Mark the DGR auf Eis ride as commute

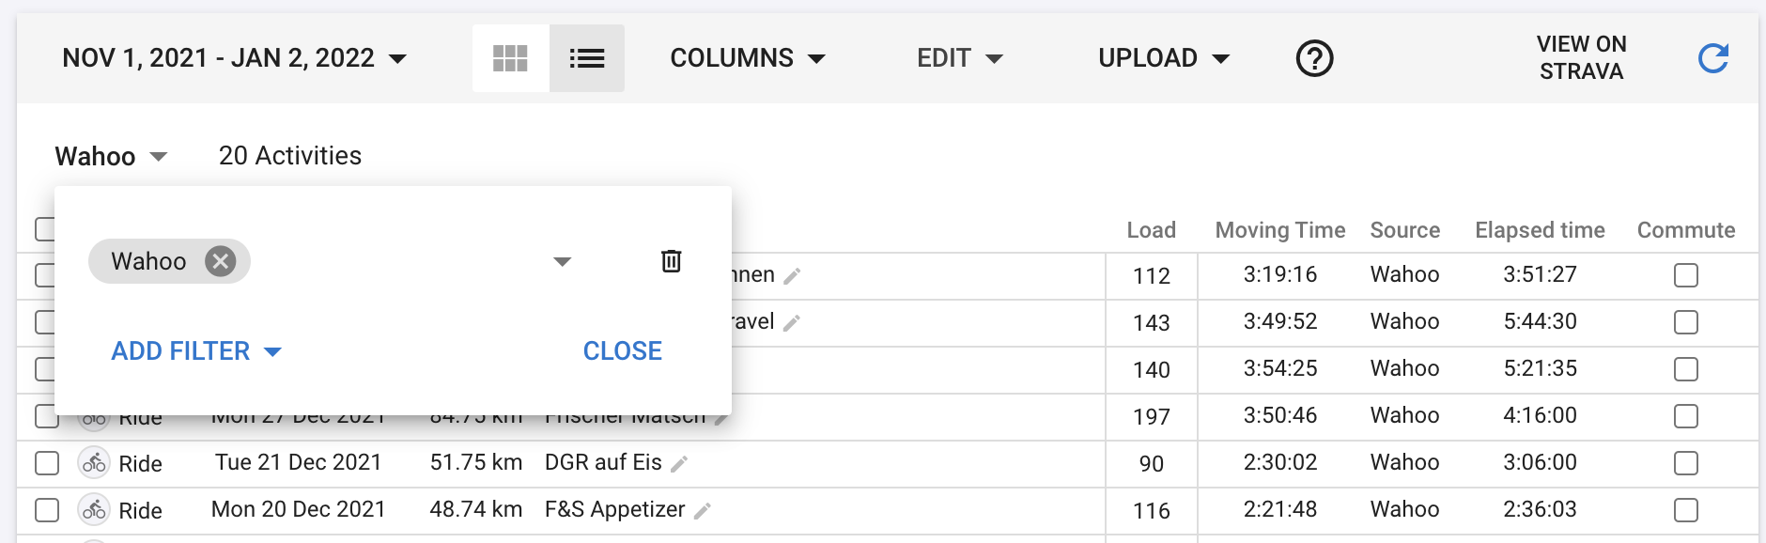[1686, 463]
